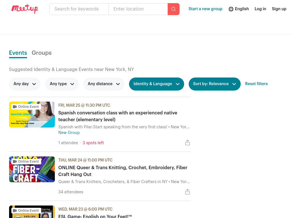Expand the Any day filter

[x=25, y=84]
